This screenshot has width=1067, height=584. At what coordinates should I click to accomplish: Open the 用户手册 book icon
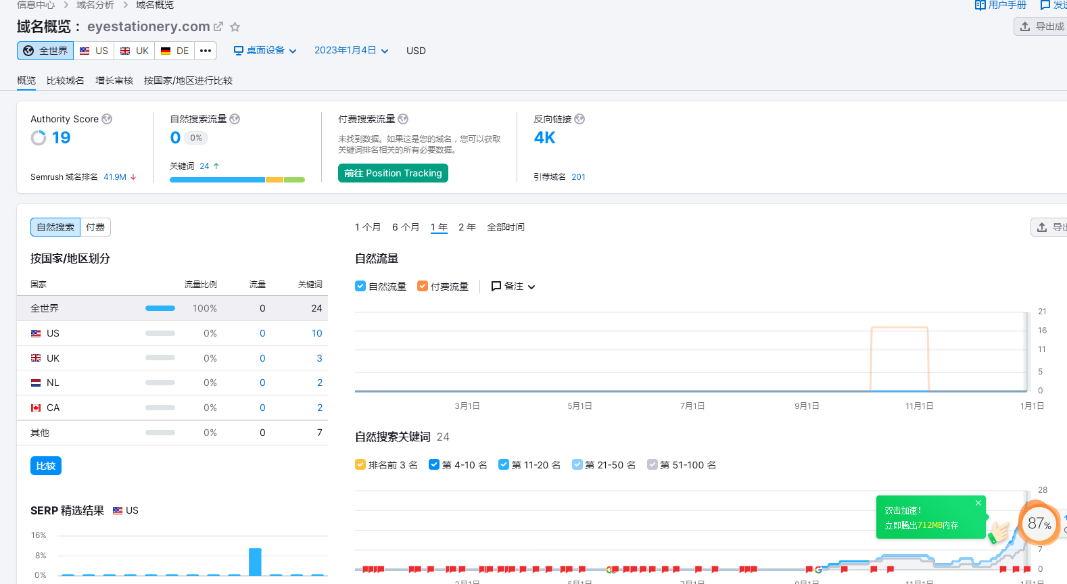[980, 5]
